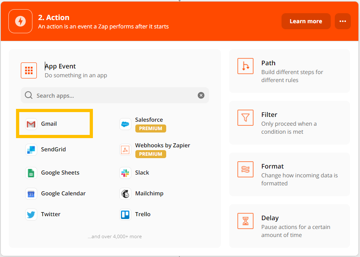Image resolution: width=360 pixels, height=257 pixels.
Task: Select the Trello icon
Action: click(x=125, y=215)
